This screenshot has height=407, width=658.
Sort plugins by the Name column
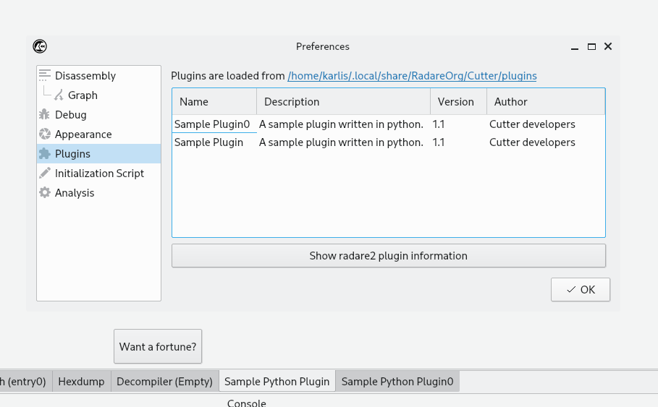[x=214, y=102]
